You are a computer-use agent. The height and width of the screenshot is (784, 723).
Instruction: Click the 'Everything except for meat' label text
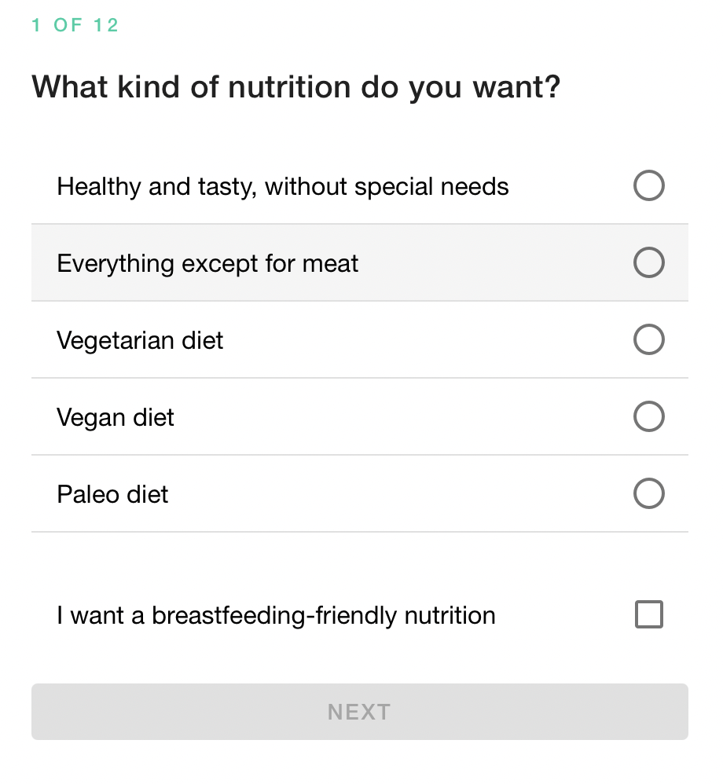[x=207, y=264]
